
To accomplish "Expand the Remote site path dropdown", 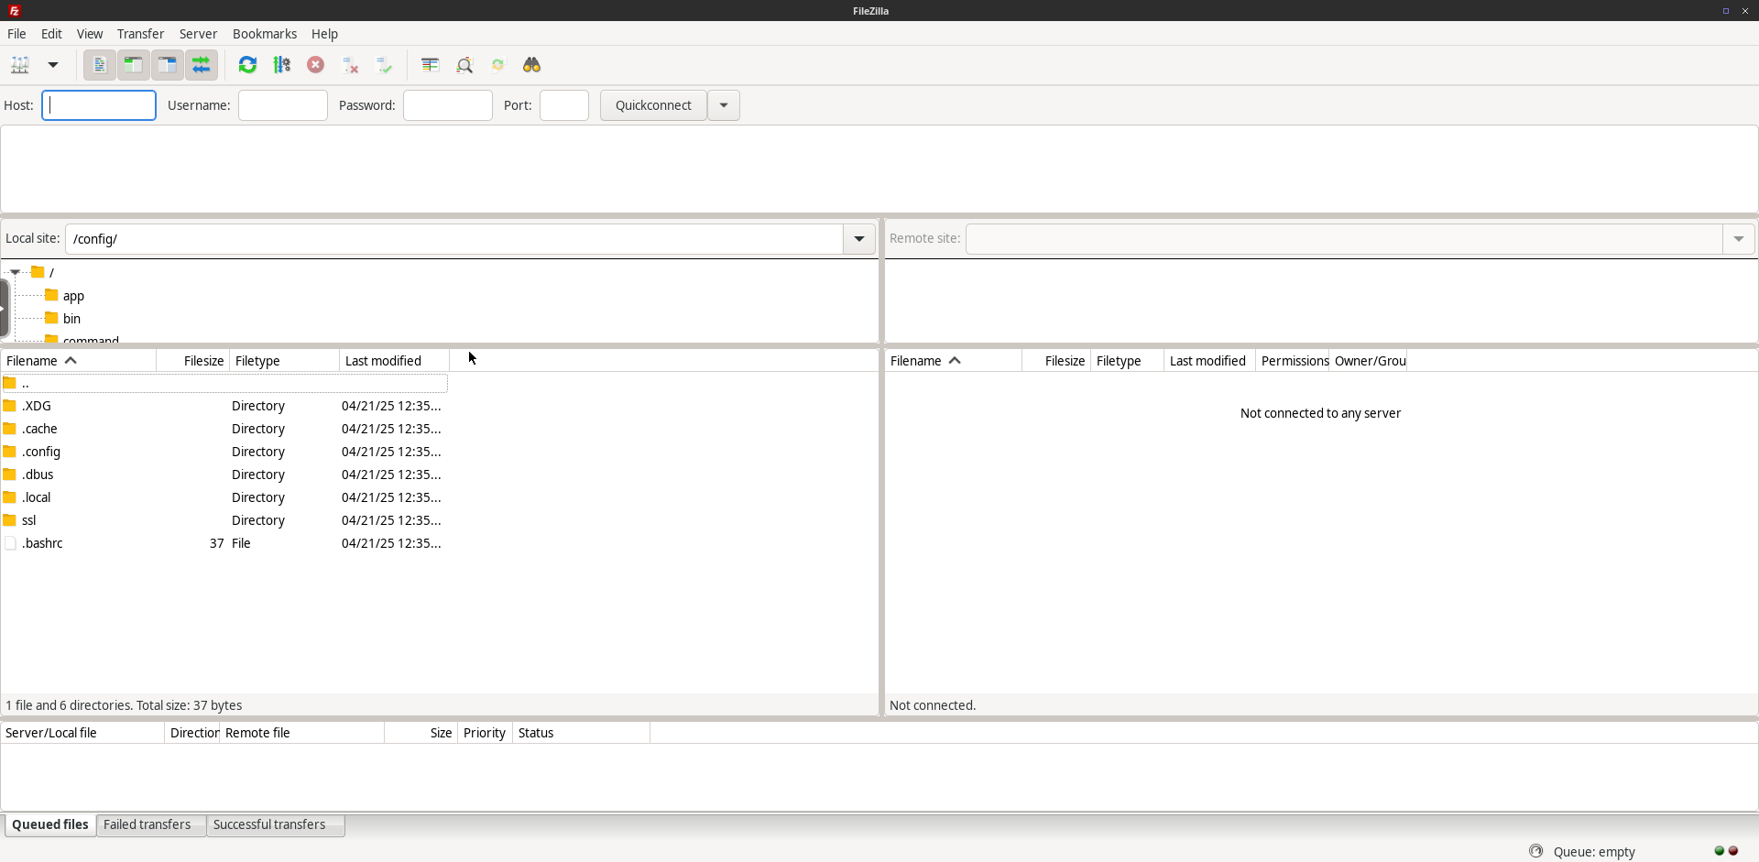I will coord(1739,239).
